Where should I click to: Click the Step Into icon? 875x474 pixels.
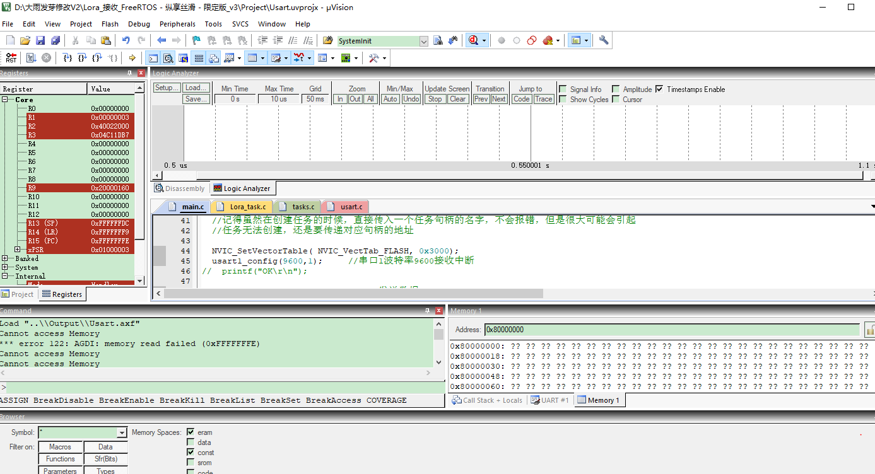click(68, 58)
